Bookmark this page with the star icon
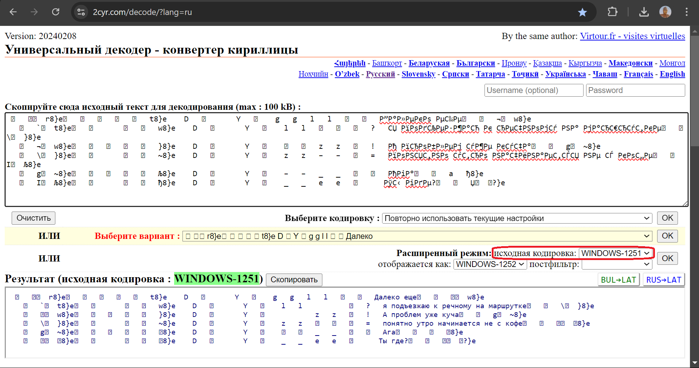The image size is (699, 368). click(x=582, y=12)
